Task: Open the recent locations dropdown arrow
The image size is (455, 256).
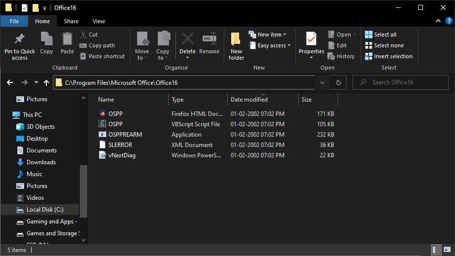Action: [36, 82]
